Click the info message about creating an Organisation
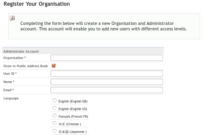Image resolution: width=205 pixels, height=135 pixels. (104, 26)
